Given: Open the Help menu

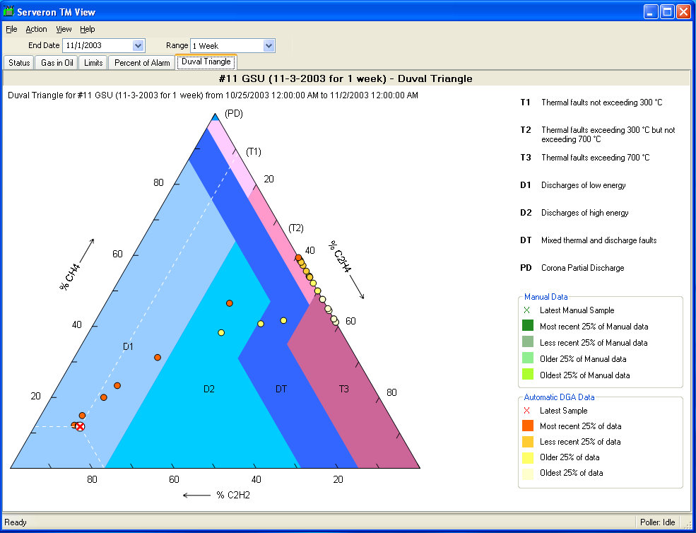Looking at the screenshot, I should (x=88, y=29).
